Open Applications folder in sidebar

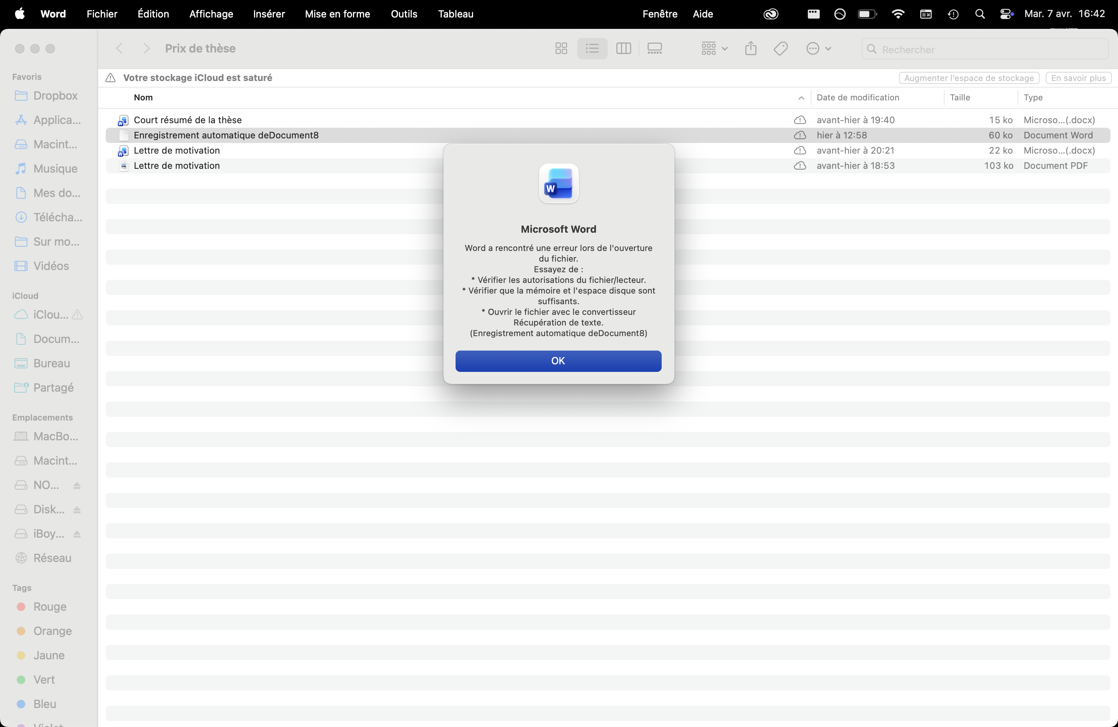click(x=48, y=120)
